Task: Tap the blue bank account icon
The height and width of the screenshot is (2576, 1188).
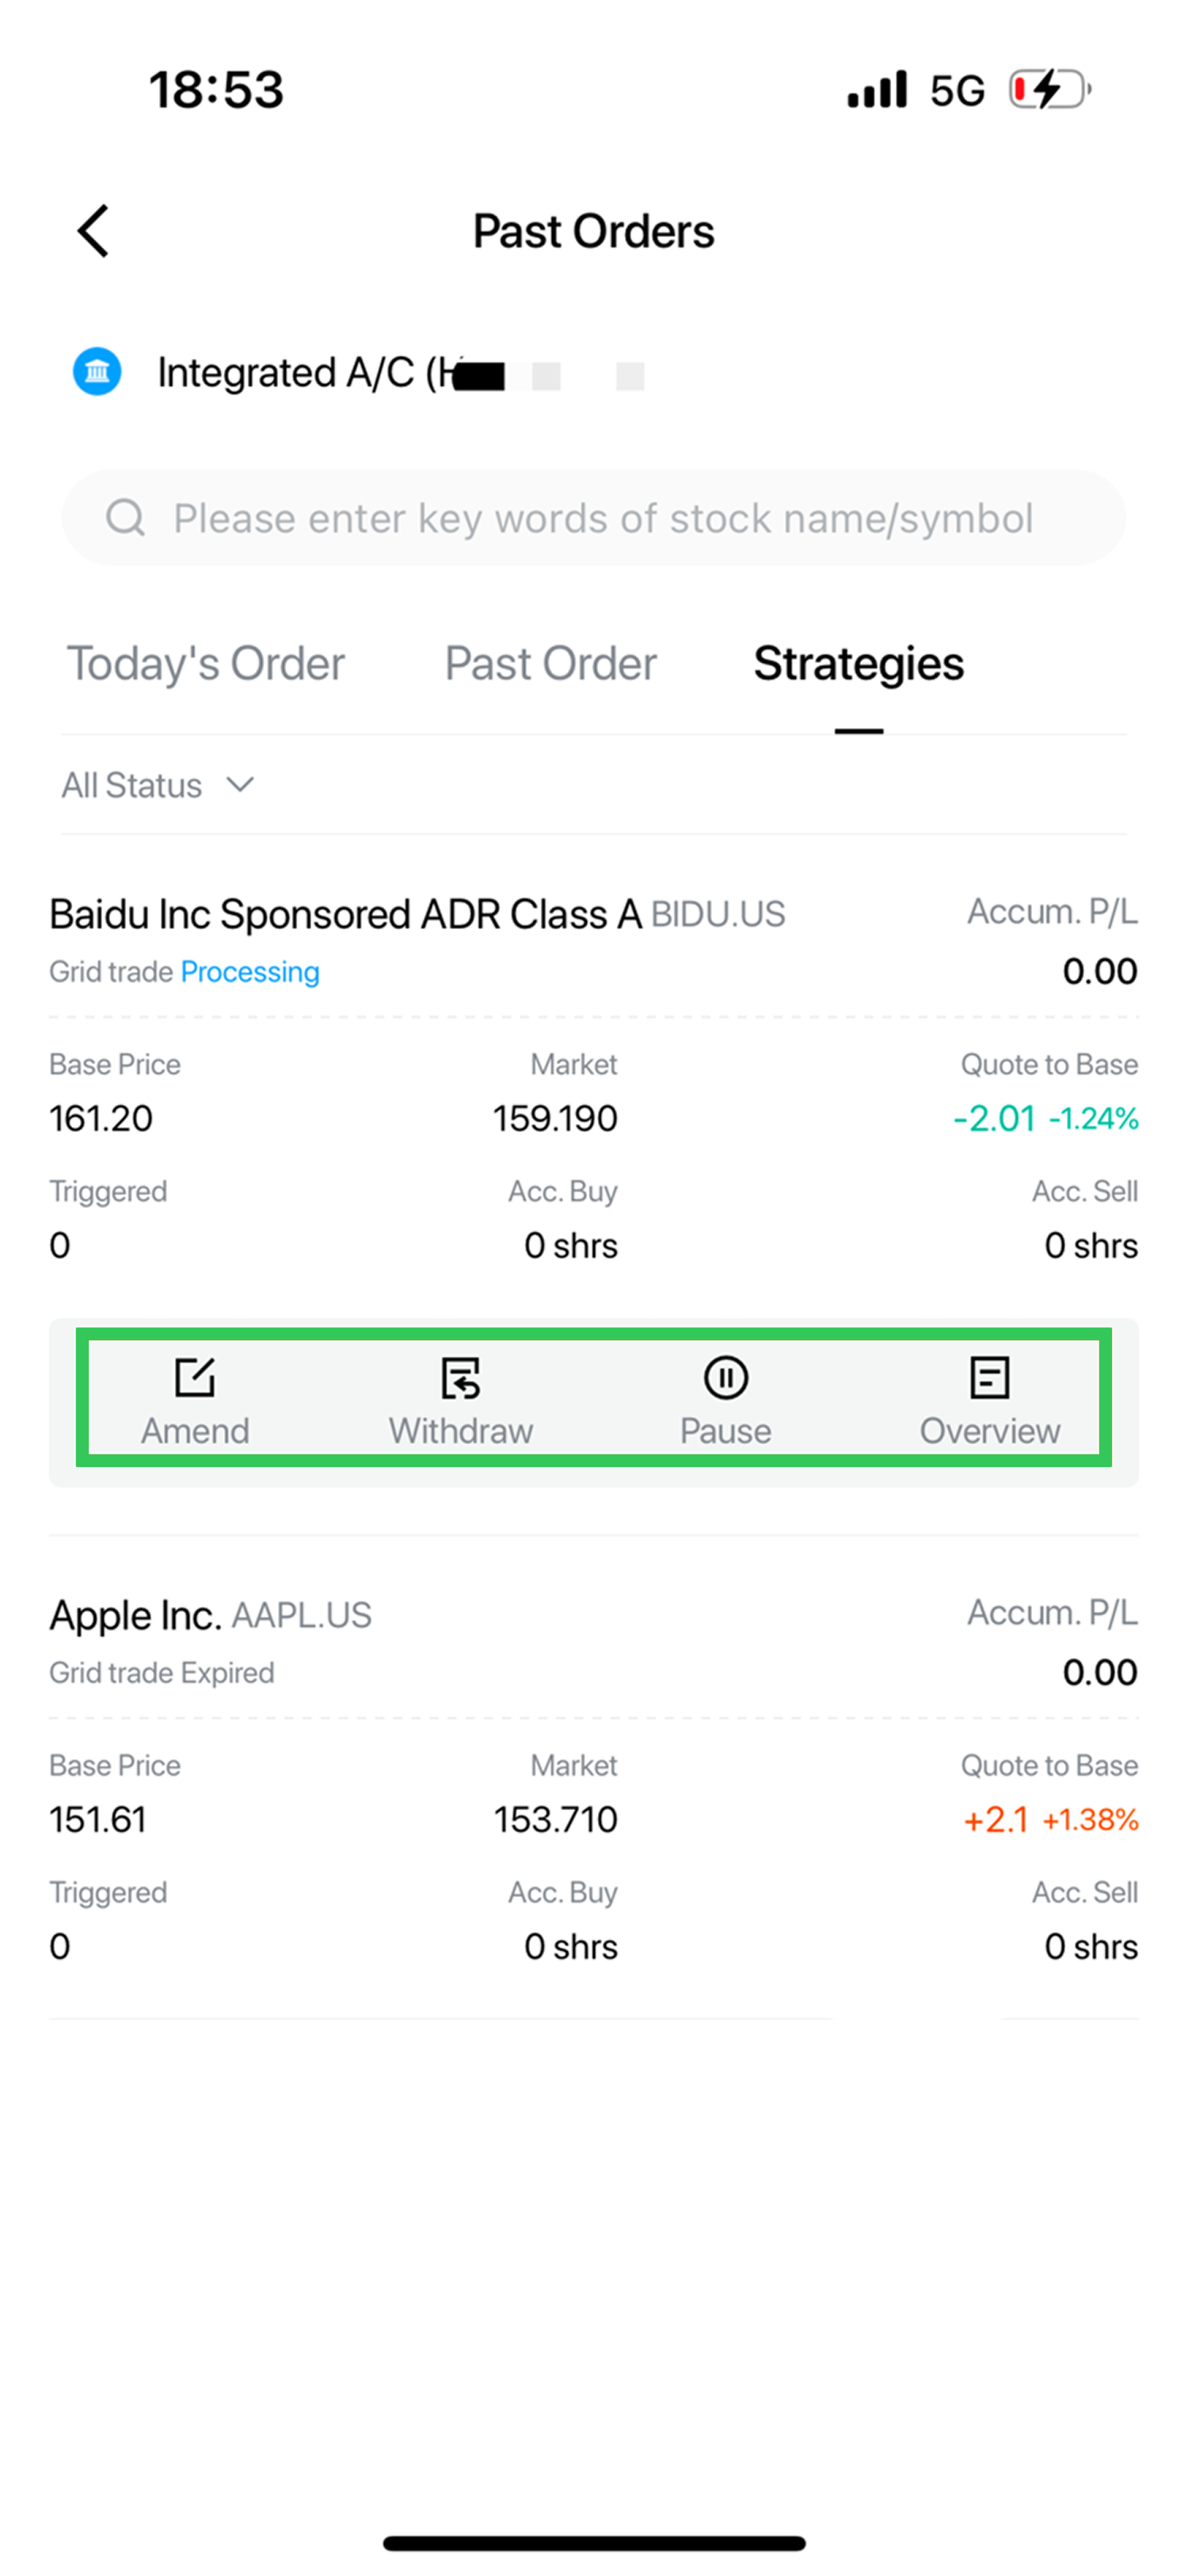Action: point(97,372)
